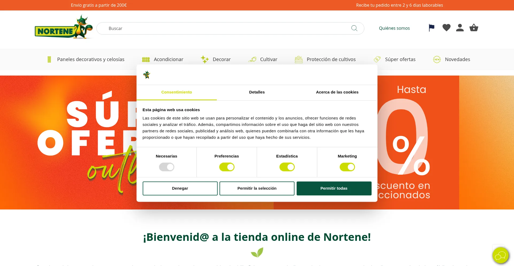Click the Paneles decorativos panel icon
The height and width of the screenshot is (266, 514).
click(x=49, y=59)
